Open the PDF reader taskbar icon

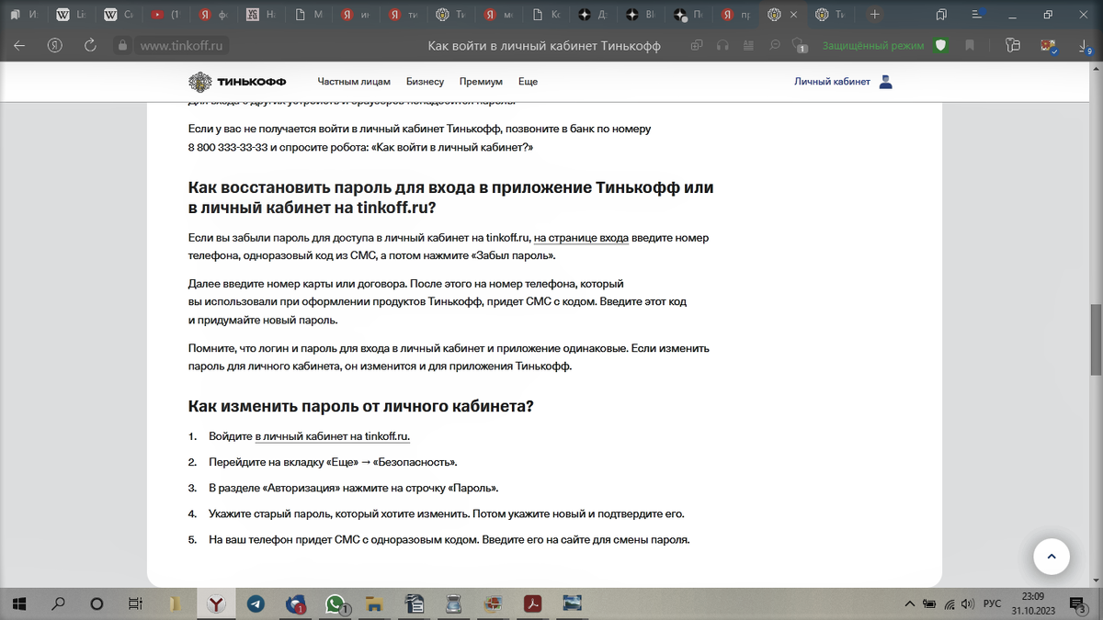pos(532,603)
